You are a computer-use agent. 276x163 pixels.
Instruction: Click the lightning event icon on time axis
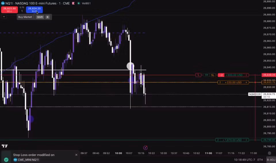click(x=145, y=148)
